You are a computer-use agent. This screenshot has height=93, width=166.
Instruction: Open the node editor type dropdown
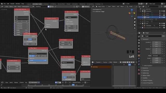[x=2, y=6]
